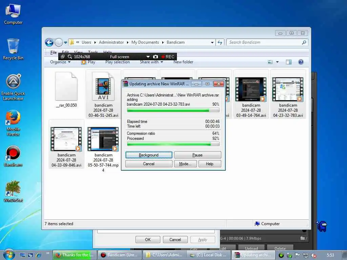Click the muted volume tray icon
Image resolution: width=347 pixels, height=260 pixels.
coord(313,255)
